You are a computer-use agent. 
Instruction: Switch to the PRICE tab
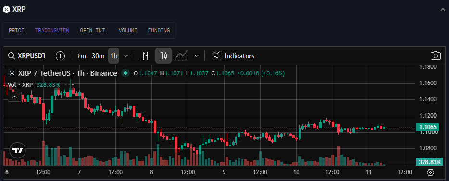pos(17,30)
